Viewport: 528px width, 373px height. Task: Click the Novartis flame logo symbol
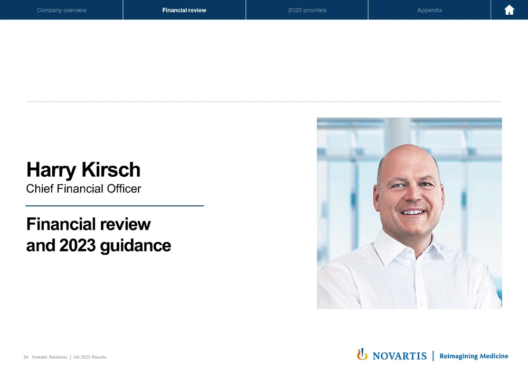coord(362,355)
